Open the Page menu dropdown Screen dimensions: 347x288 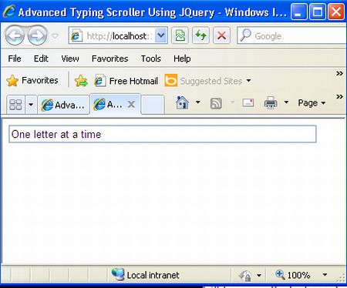click(312, 103)
